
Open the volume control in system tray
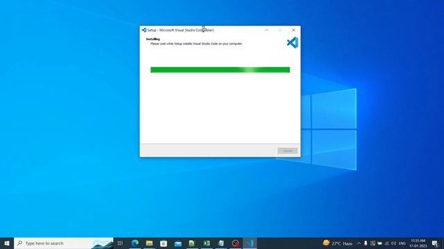click(393, 243)
